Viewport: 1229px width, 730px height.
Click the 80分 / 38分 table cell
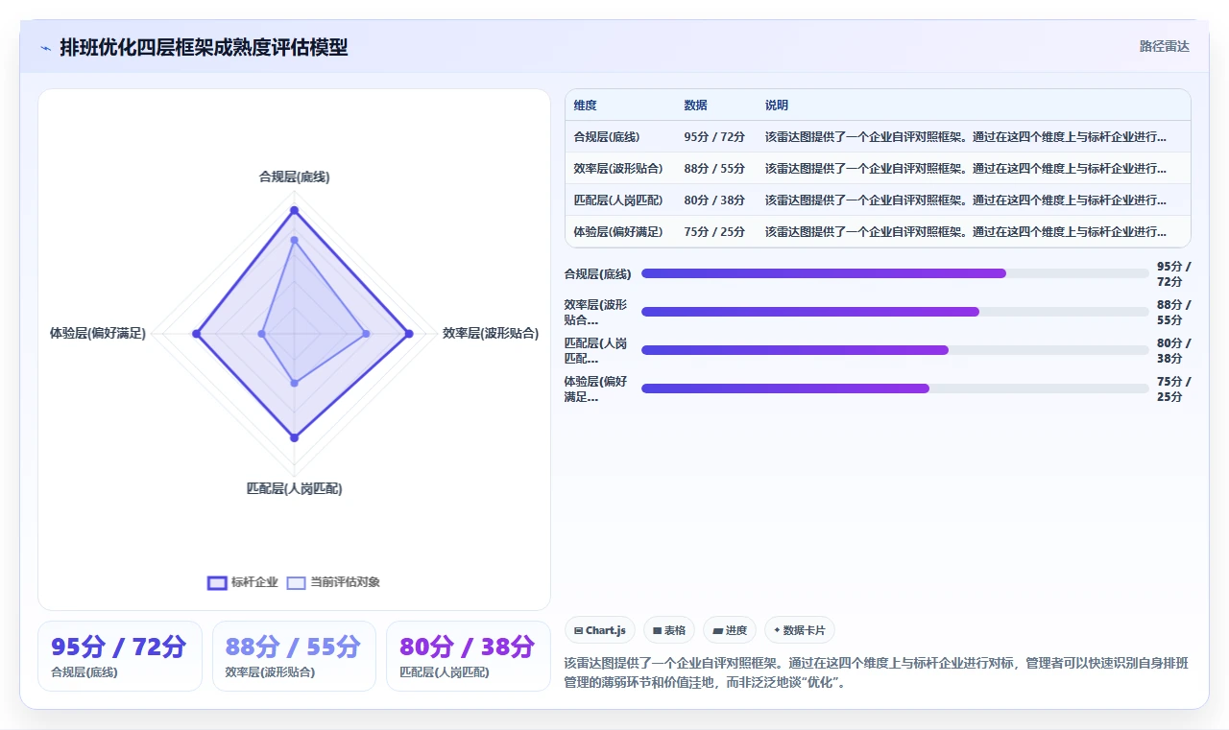pyautogui.click(x=714, y=200)
